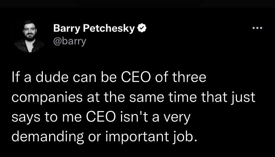
Task: Click the word "three" in the tweet
Action: click(191, 77)
